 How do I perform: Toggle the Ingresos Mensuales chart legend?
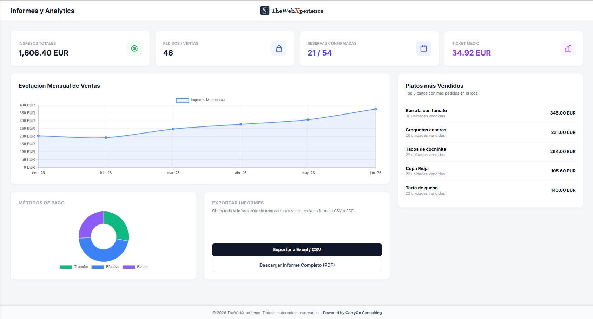click(200, 100)
